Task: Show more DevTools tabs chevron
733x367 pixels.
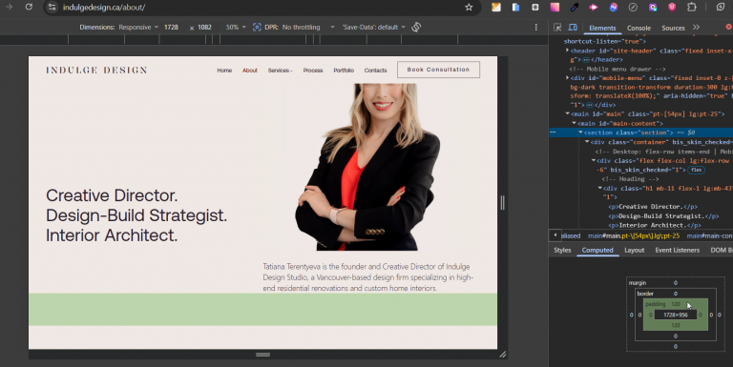Action: coord(696,28)
